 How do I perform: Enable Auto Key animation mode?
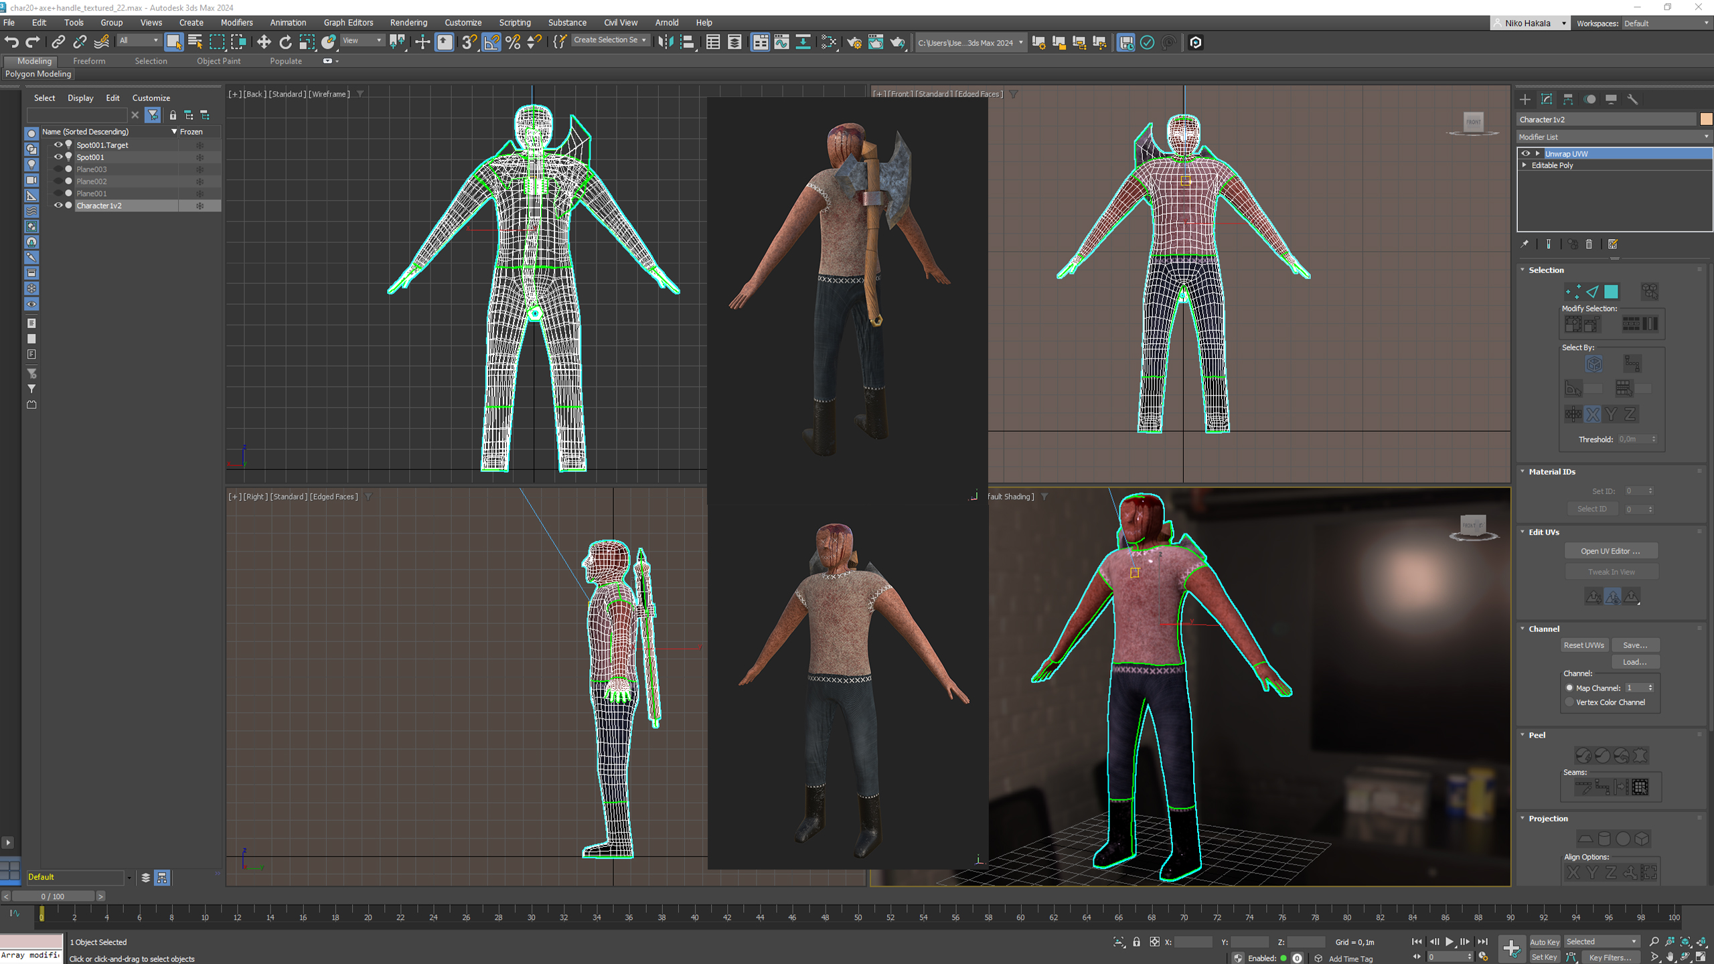1545,941
